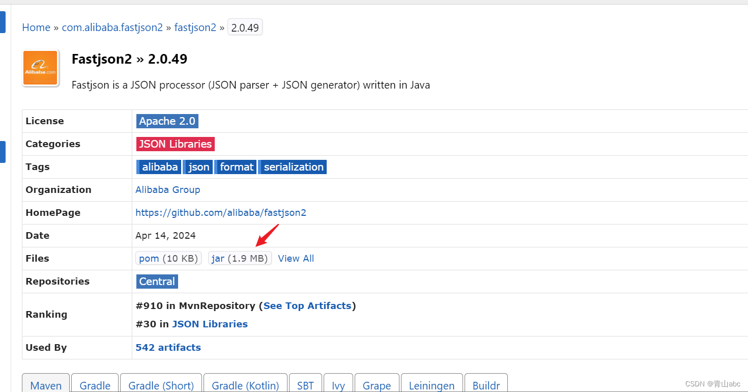Open the fastjson2 breadcrumb link
This screenshot has width=748, height=392.
coord(195,27)
